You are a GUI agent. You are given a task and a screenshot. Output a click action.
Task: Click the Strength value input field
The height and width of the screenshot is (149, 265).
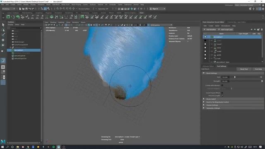pyautogui.click(x=225, y=81)
